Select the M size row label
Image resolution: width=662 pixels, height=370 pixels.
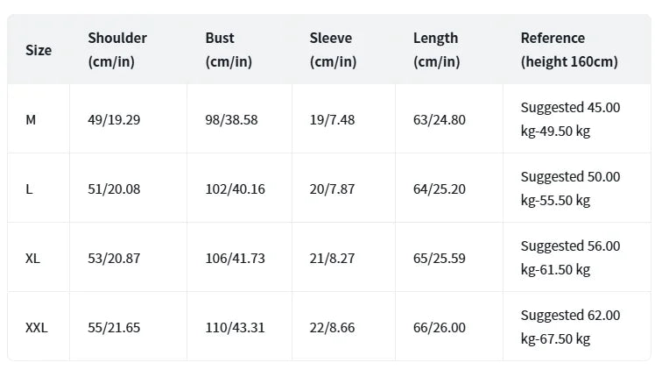pos(31,119)
